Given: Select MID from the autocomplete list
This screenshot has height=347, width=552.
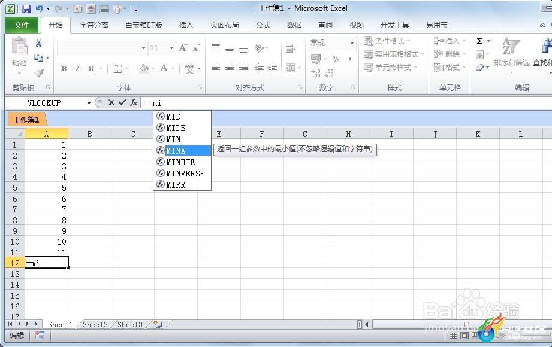Looking at the screenshot, I should point(182,117).
